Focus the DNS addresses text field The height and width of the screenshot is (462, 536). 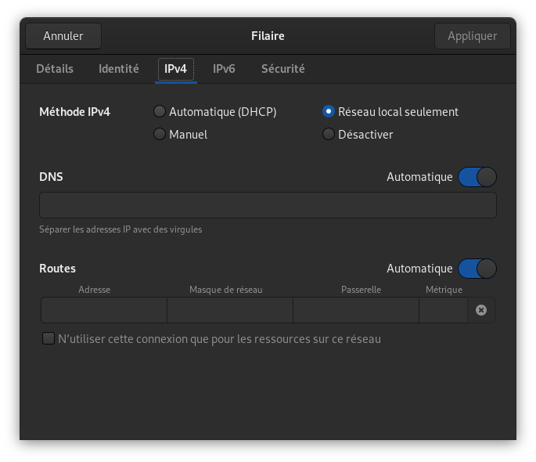pyautogui.click(x=268, y=205)
